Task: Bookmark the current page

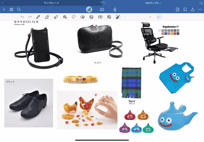Action: [185, 10]
